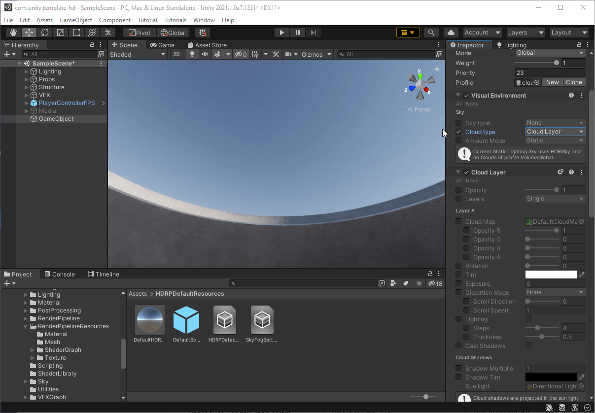The width and height of the screenshot is (595, 413).
Task: Select the Scale tool
Action: tap(61, 33)
